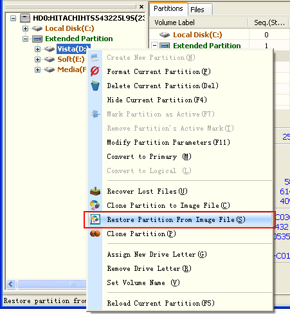Image resolution: width=290 pixels, height=314 pixels.
Task: Click the Format Current Partition red icon
Action: point(95,71)
